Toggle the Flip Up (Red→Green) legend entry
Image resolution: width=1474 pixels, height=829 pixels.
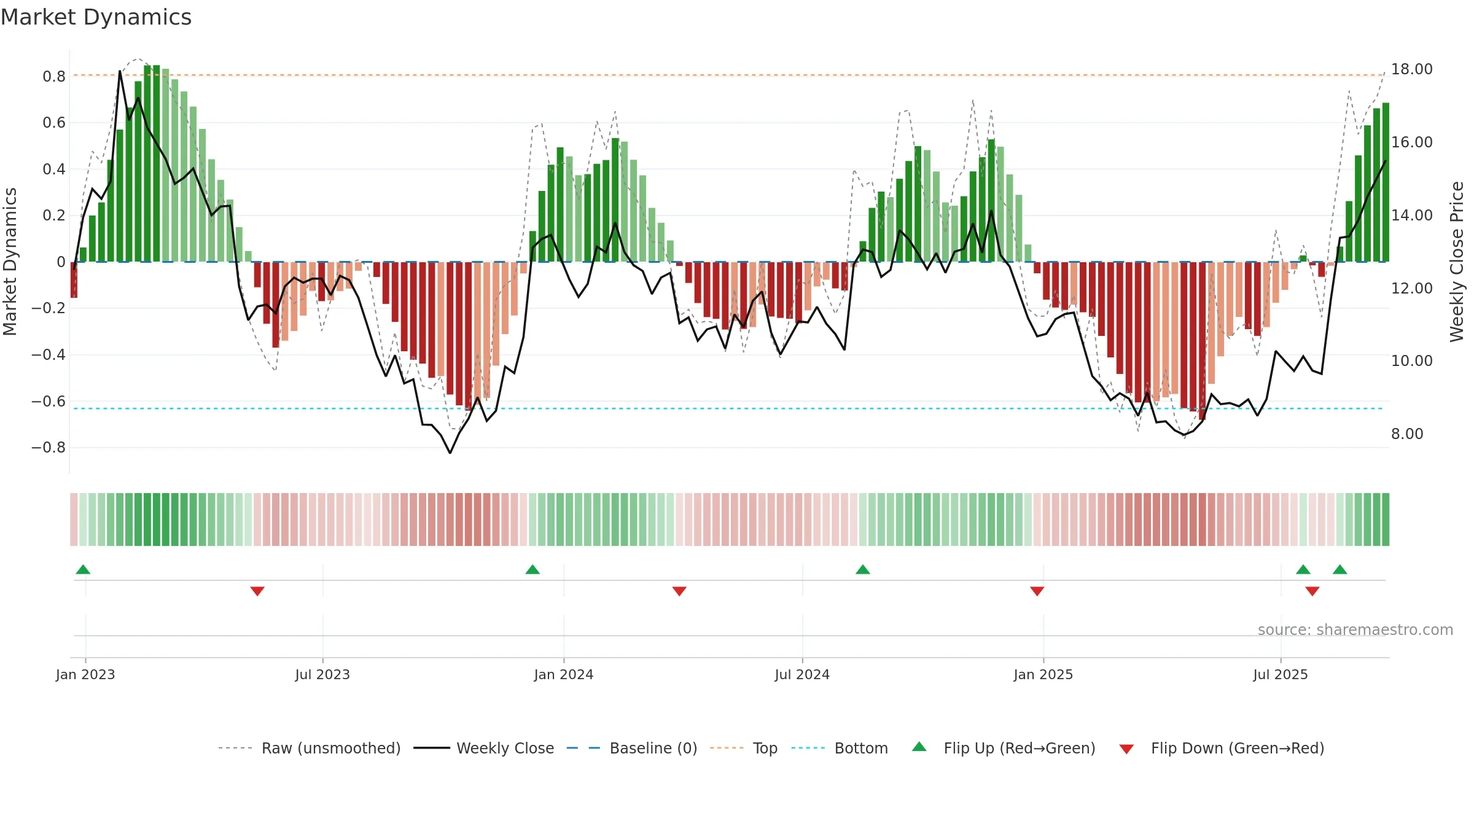coord(1004,748)
